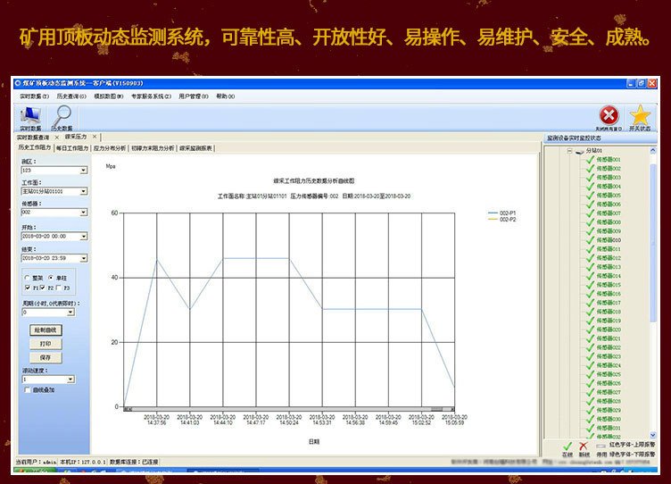Open the 周期 period dropdown
The height and width of the screenshot is (484, 671).
coord(70,313)
